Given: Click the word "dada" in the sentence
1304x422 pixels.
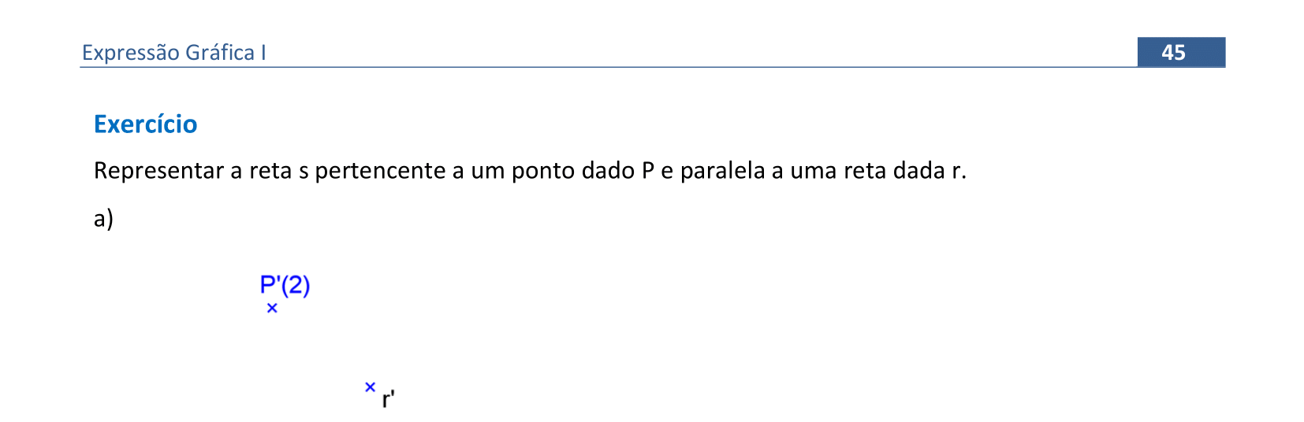Looking at the screenshot, I should coord(918,171).
